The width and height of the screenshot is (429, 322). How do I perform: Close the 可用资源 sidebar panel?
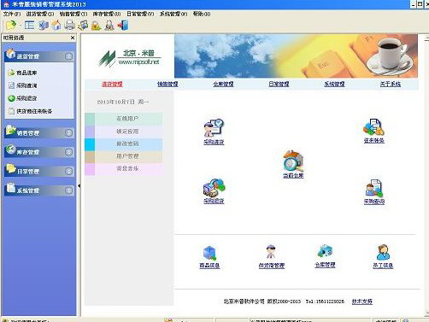73,38
